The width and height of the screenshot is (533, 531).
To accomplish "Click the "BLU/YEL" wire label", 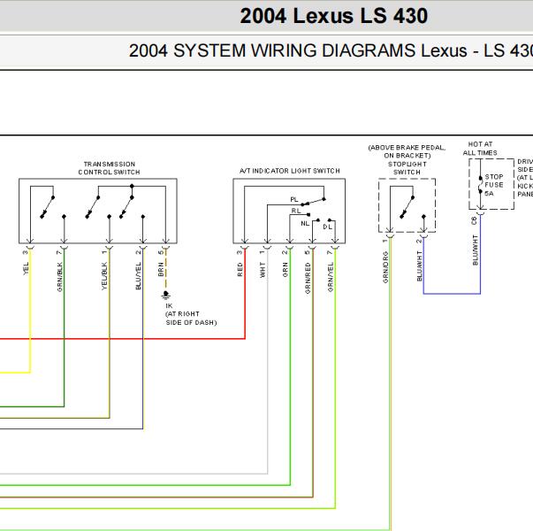I will 138,276.
